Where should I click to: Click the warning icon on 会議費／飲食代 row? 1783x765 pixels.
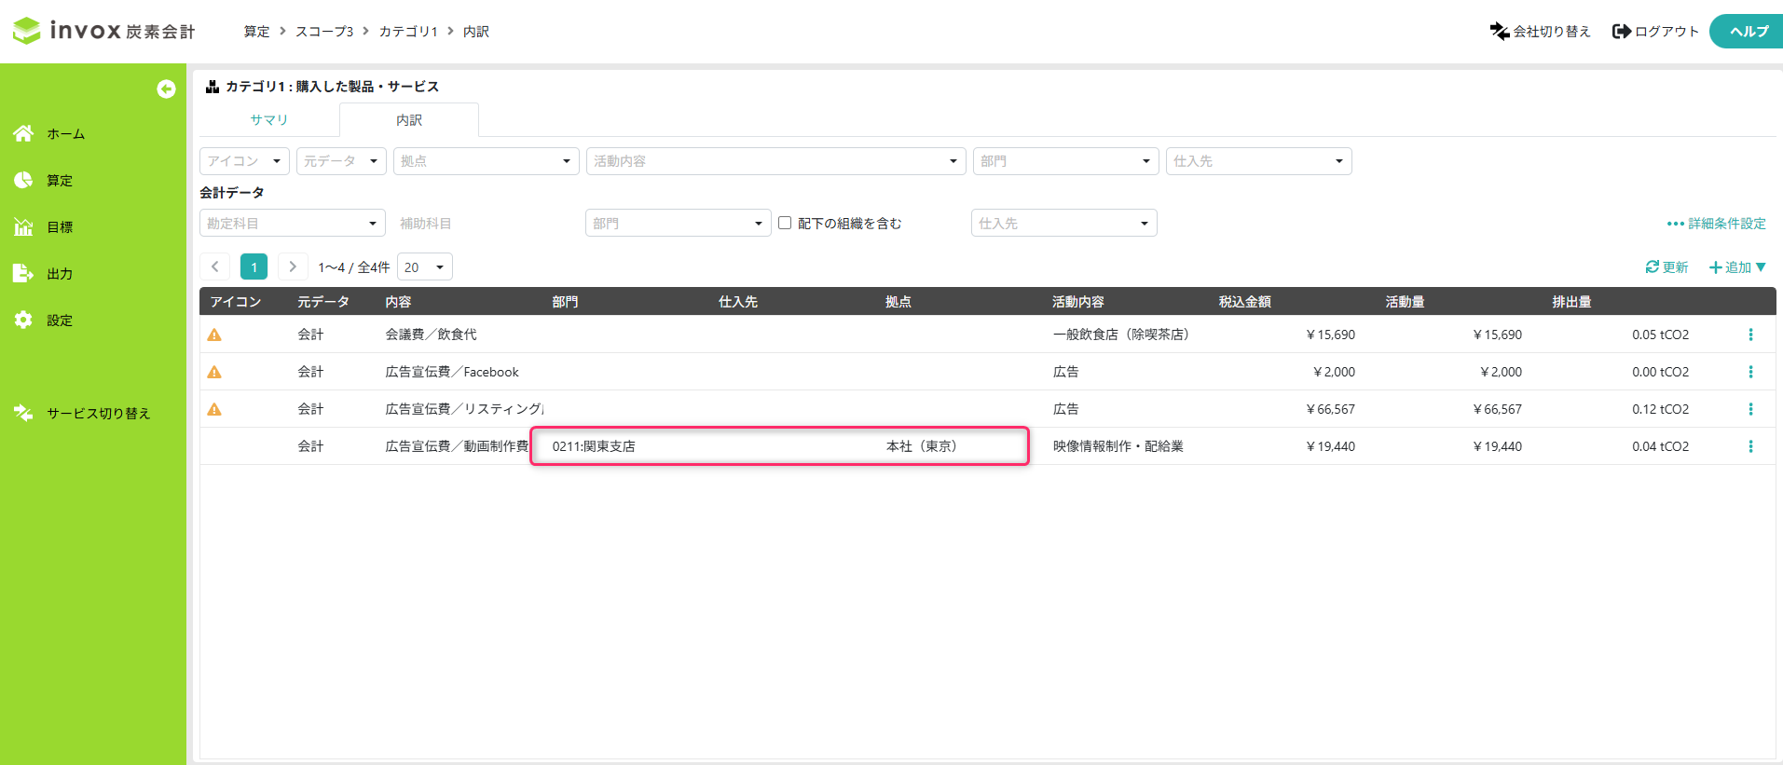pos(214,335)
